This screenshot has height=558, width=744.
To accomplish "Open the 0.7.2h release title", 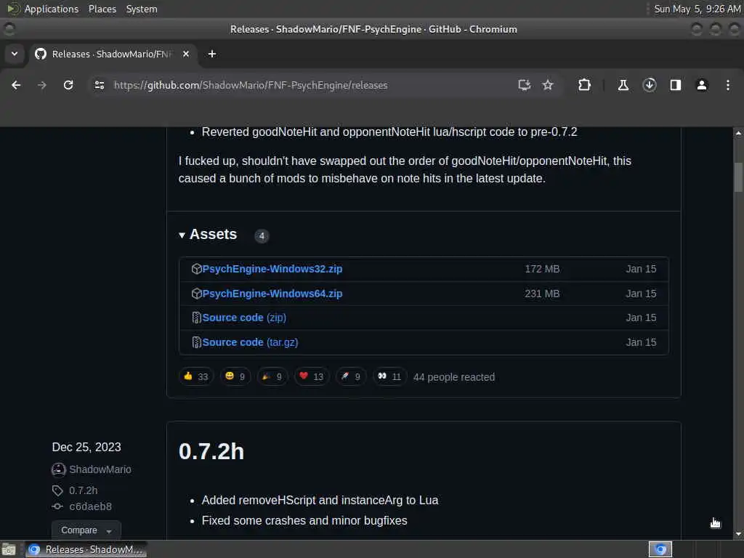I will [211, 452].
